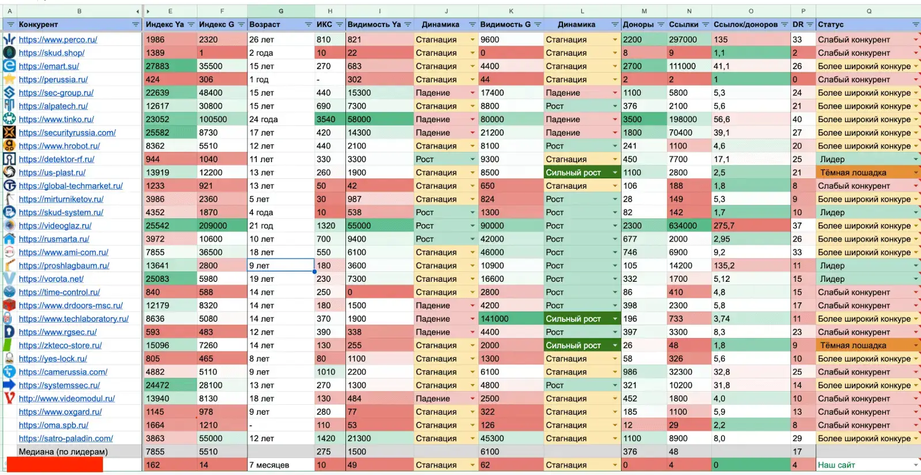
Task: Click the favicon next to emart.su
Action: pyautogui.click(x=9, y=66)
